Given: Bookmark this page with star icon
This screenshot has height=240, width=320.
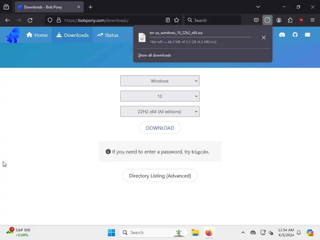Looking at the screenshot, I should point(177,20).
